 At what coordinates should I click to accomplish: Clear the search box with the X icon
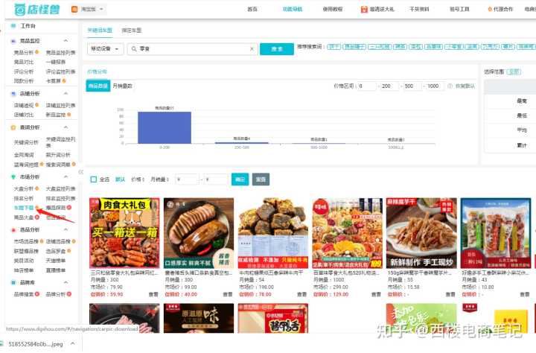coord(252,48)
